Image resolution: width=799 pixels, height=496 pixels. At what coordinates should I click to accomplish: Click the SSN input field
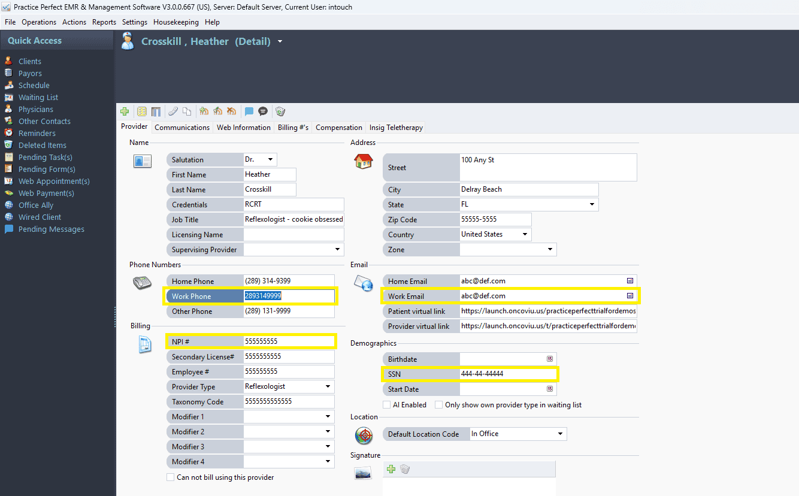[508, 374]
